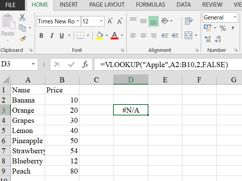The width and height of the screenshot is (242, 181).
Task: Toggle Bottom Align in Alignment group
Action: click(x=153, y=21)
